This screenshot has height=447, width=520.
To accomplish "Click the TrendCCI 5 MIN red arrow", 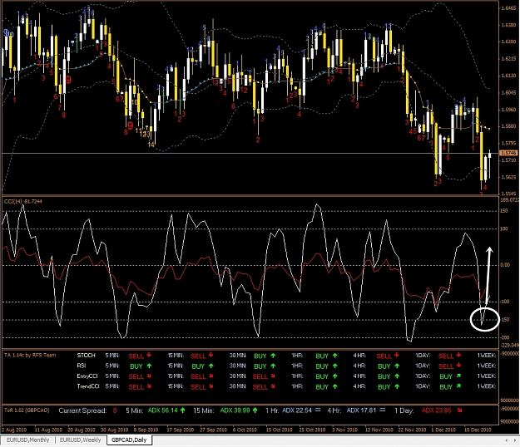I will pyautogui.click(x=149, y=386).
